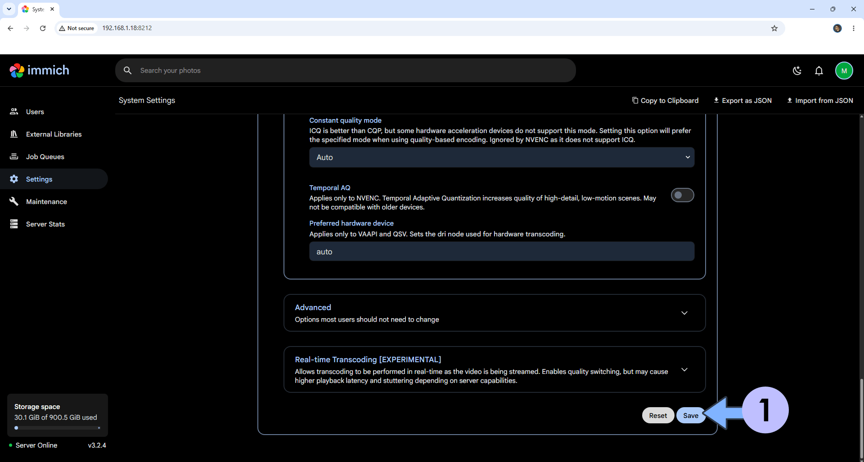
Task: Open External Libraries page
Action: 54,134
